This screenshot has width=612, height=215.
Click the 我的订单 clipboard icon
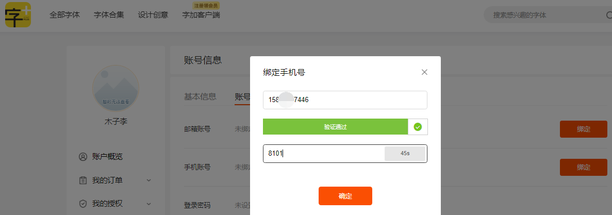point(82,180)
